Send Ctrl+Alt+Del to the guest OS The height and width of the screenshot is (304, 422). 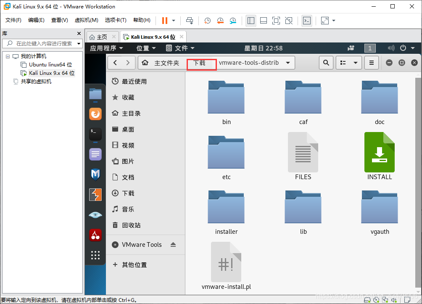tap(190, 21)
